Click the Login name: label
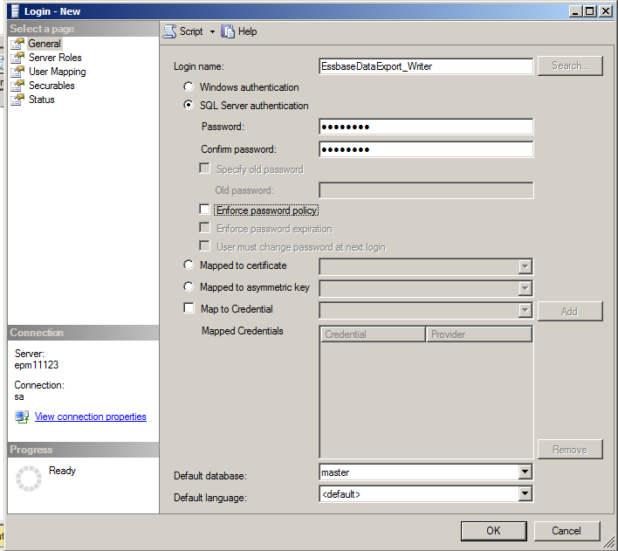This screenshot has height=551, width=618. coord(199,66)
